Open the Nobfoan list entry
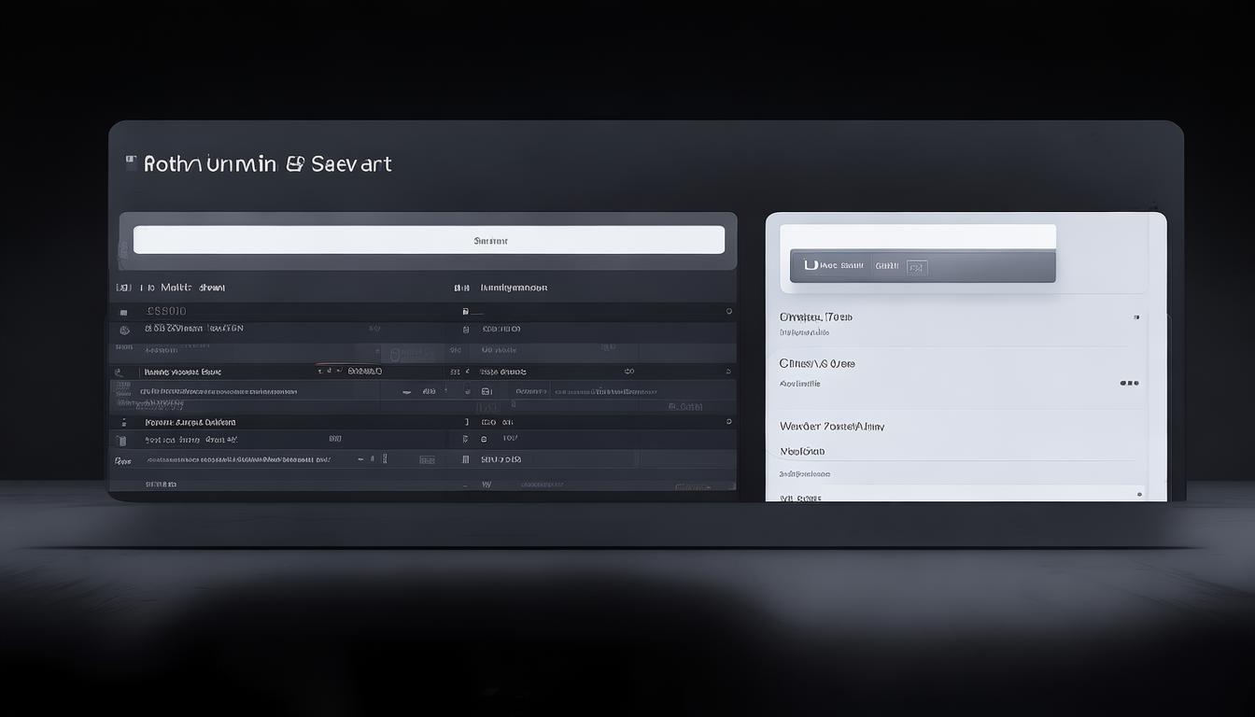 pos(802,451)
